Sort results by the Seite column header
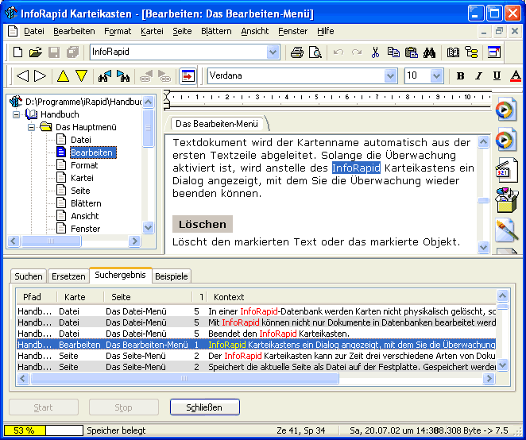The image size is (526, 440). pyautogui.click(x=148, y=297)
